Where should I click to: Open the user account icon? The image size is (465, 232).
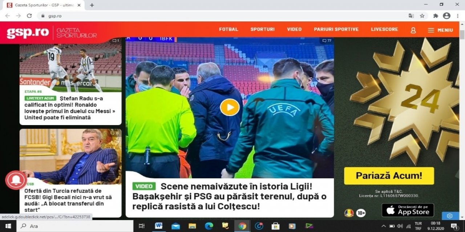pos(413,30)
